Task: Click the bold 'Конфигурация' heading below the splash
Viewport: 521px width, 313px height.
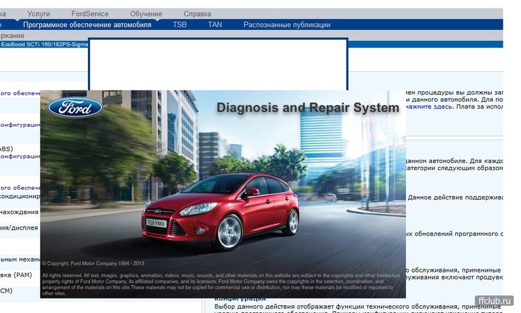Action: [x=240, y=299]
